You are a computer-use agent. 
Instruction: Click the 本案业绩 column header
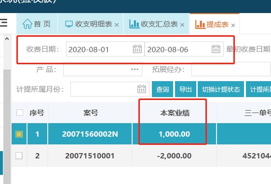[x=175, y=113]
